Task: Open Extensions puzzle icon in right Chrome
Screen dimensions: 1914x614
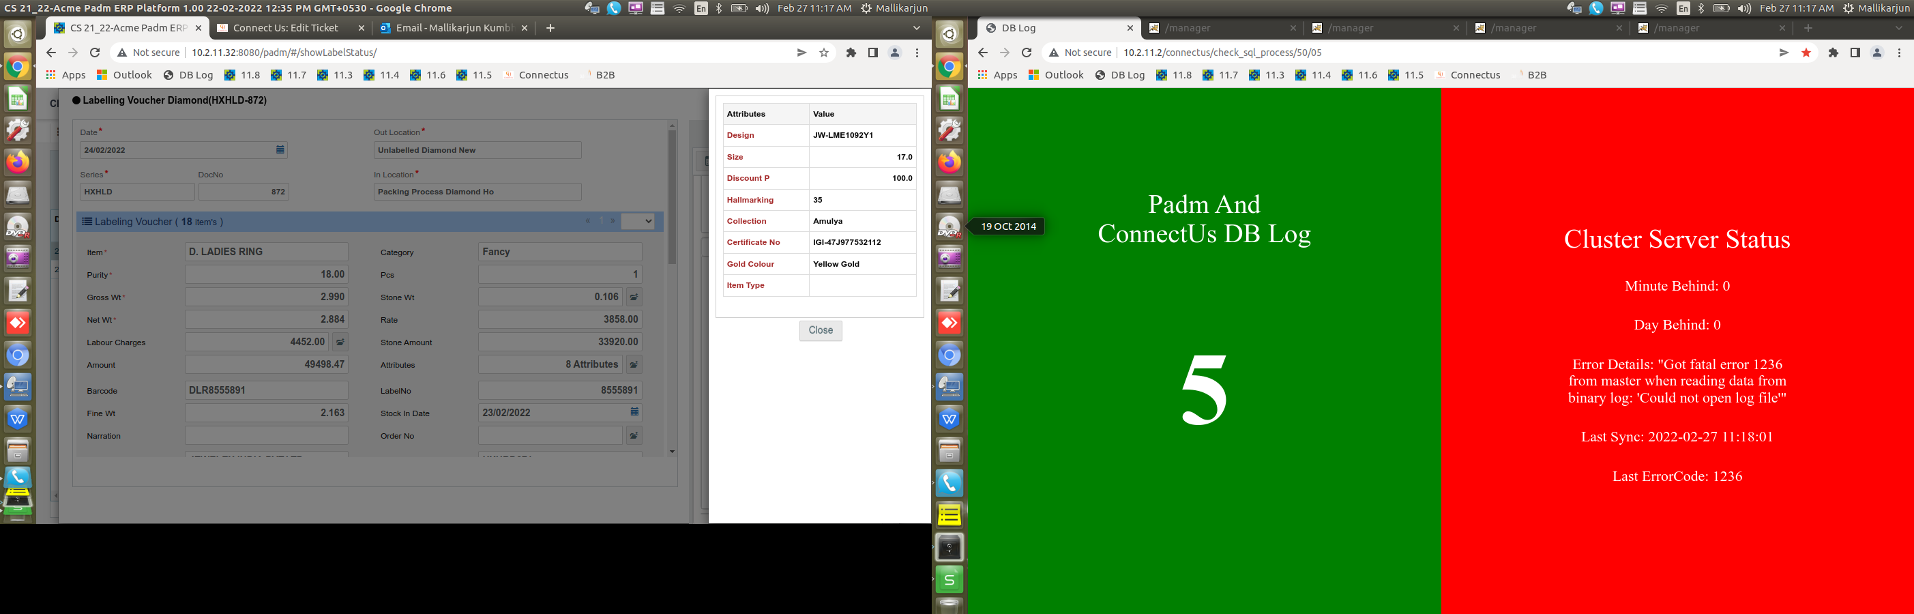Action: coord(1833,53)
